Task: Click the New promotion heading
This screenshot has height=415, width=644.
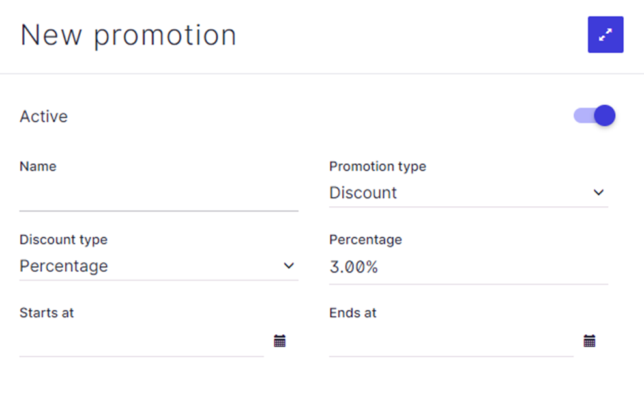Action: click(x=128, y=35)
